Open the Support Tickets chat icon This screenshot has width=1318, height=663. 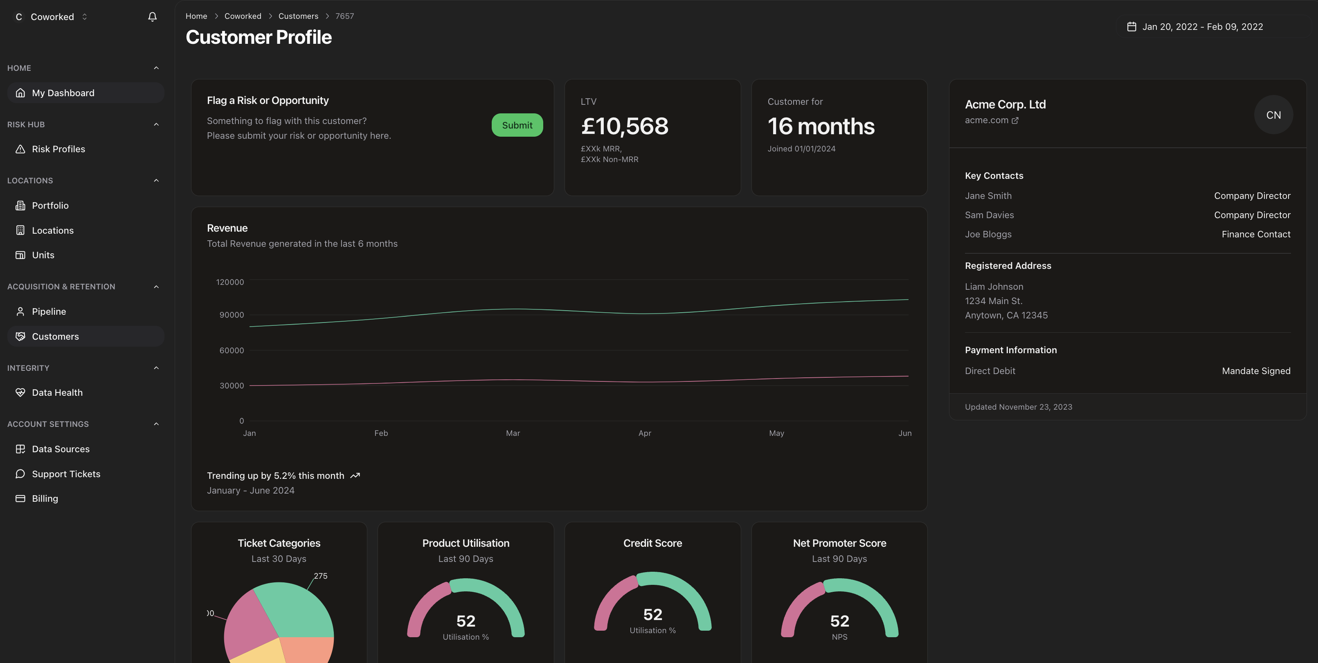(x=20, y=474)
